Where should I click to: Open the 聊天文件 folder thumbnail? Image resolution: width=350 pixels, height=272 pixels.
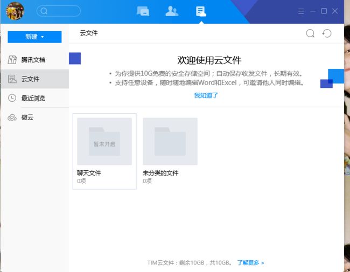(x=104, y=141)
